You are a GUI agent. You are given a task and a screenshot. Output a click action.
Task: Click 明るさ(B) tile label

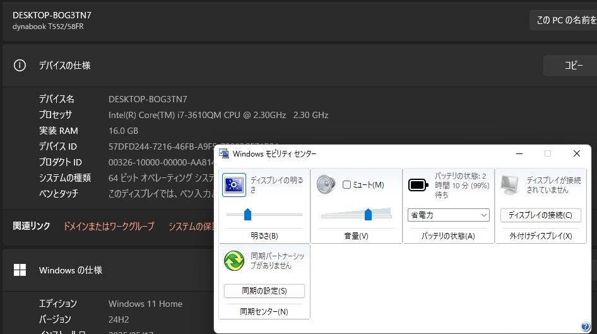click(264, 236)
